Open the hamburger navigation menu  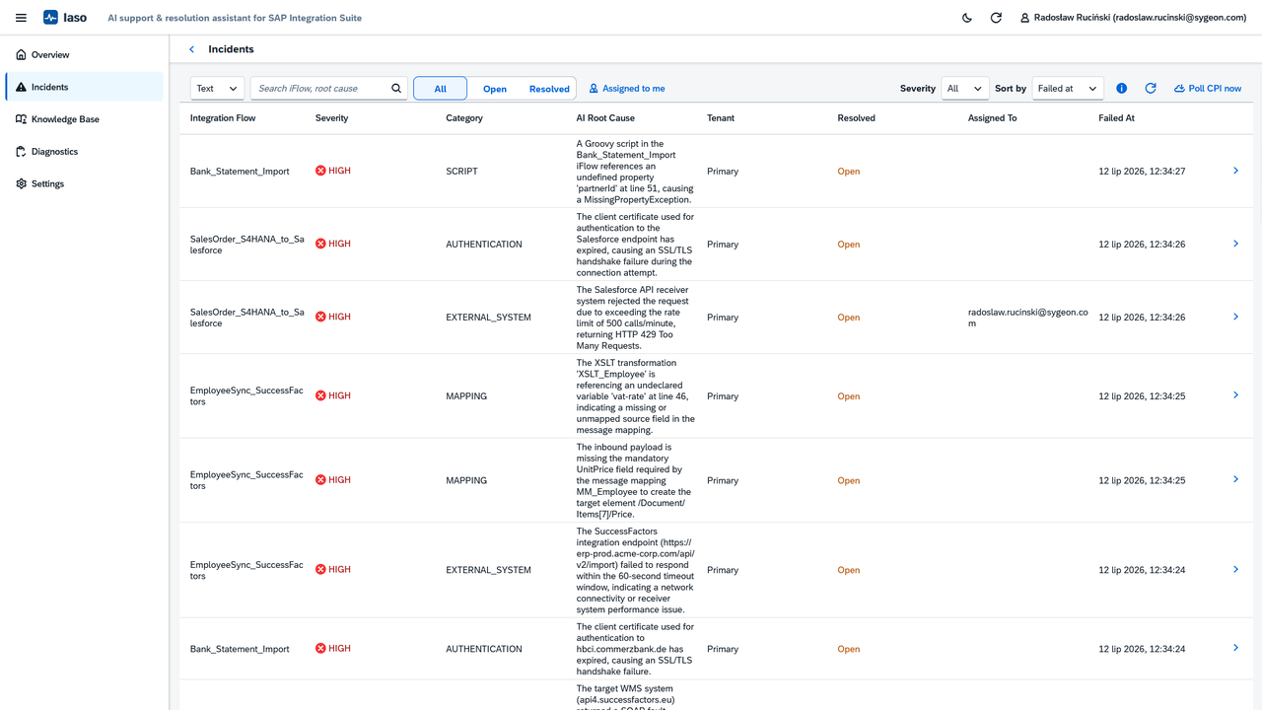[21, 18]
